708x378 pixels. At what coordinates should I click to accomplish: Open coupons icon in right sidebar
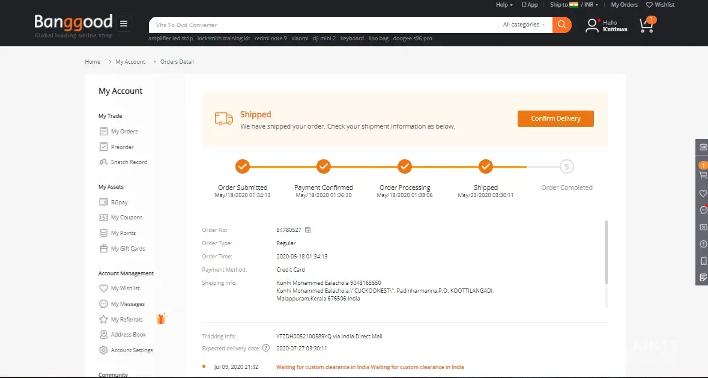[703, 227]
